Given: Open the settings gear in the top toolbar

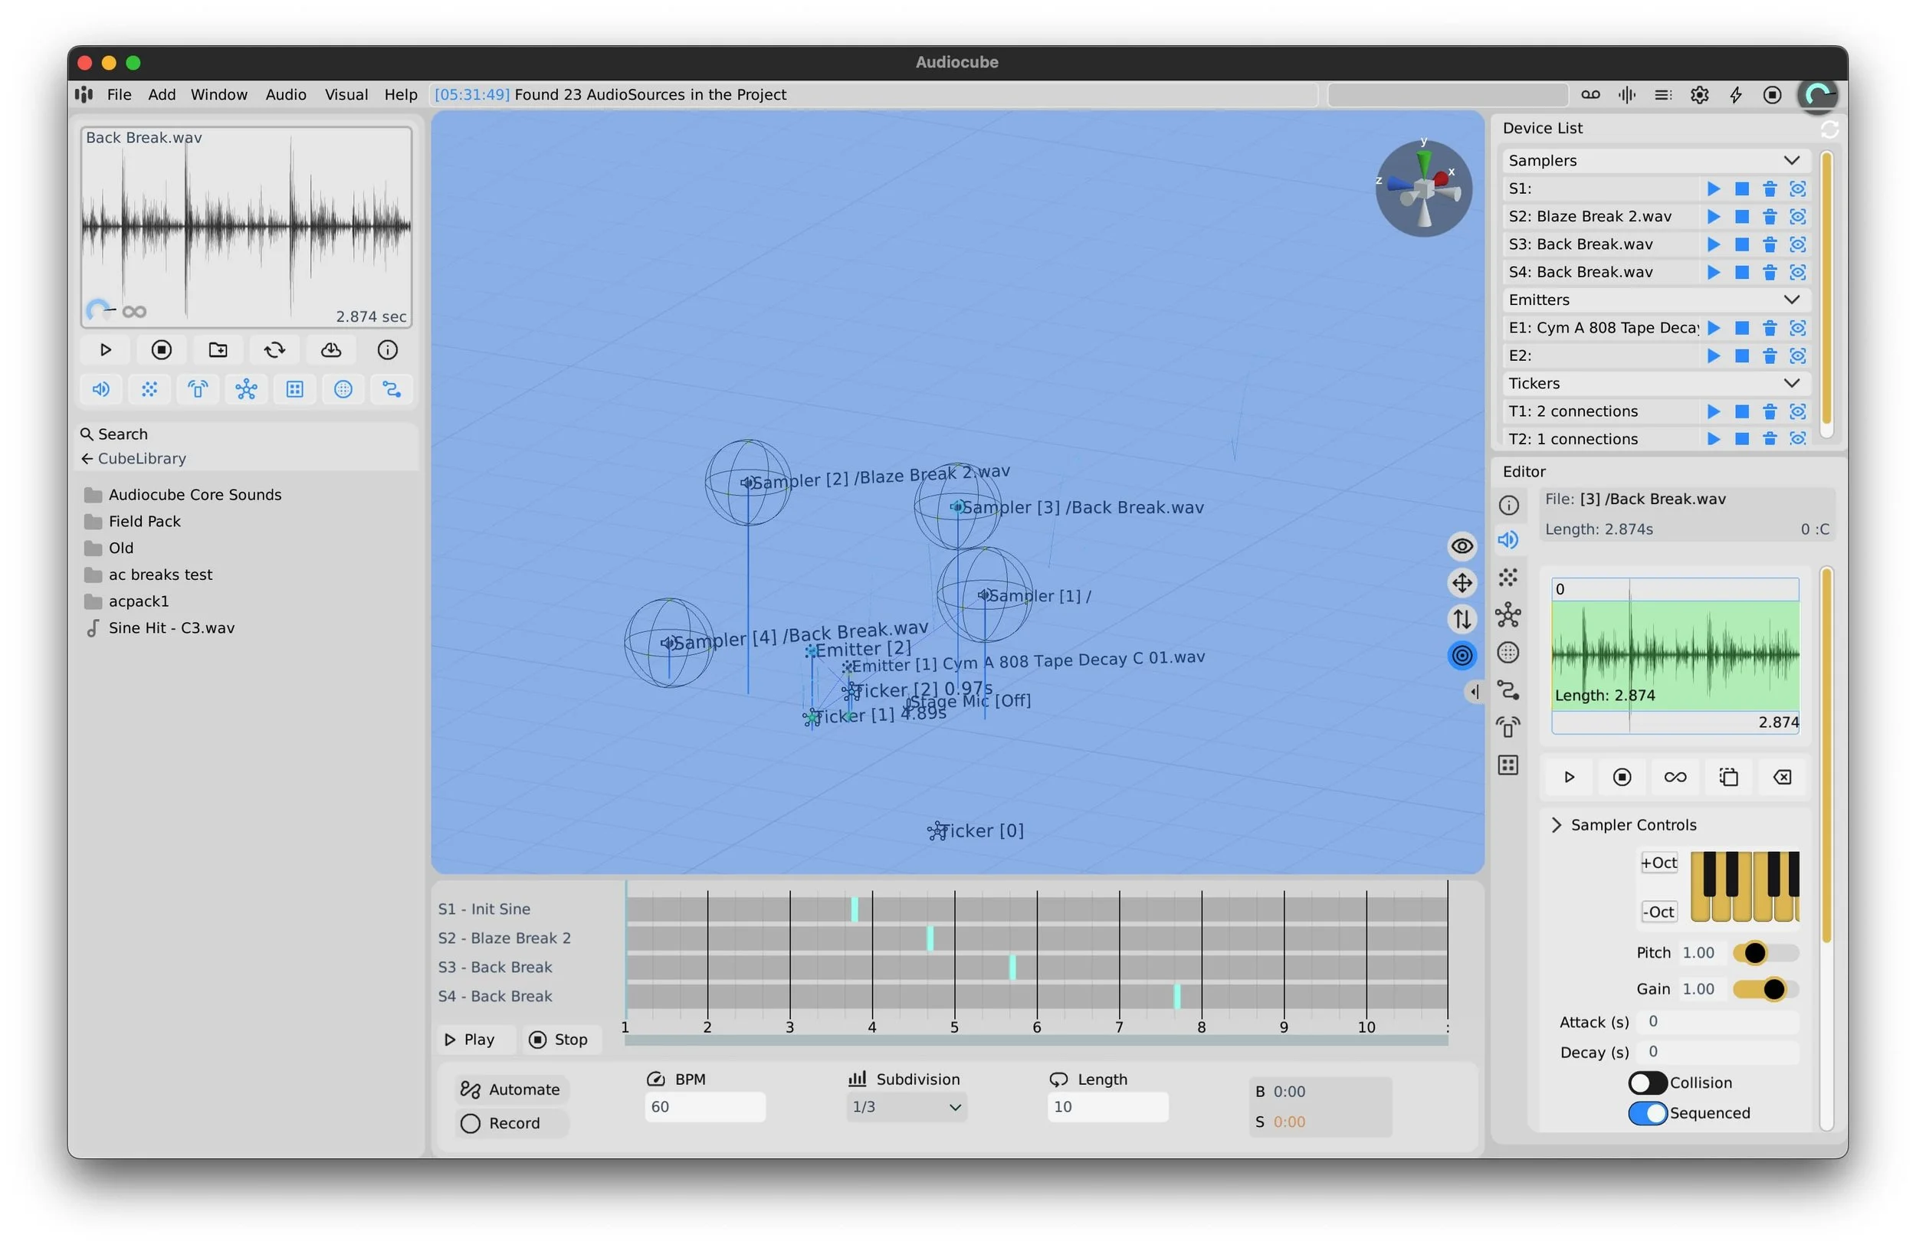Looking at the screenshot, I should [1698, 94].
